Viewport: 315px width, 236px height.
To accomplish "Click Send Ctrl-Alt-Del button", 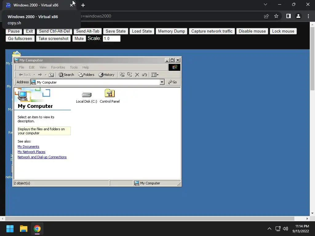I will pyautogui.click(x=54, y=31).
